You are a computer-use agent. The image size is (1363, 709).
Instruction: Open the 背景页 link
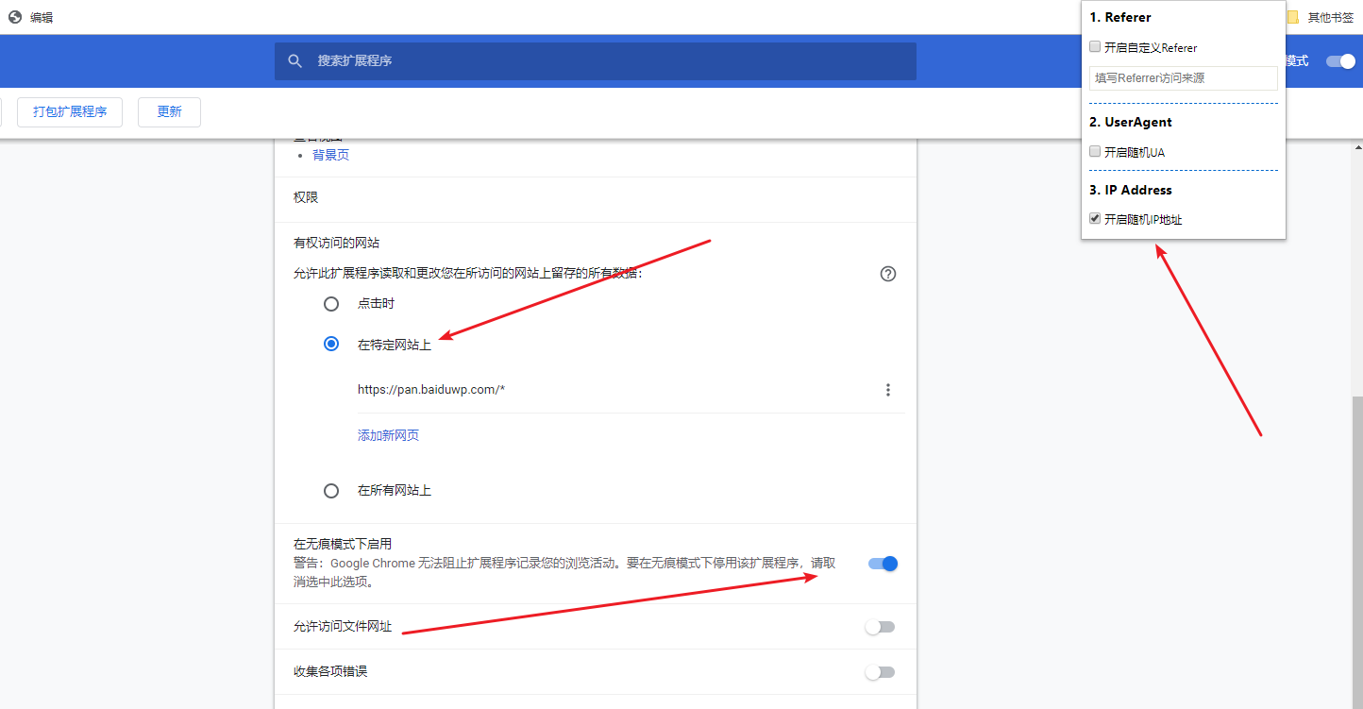330,155
